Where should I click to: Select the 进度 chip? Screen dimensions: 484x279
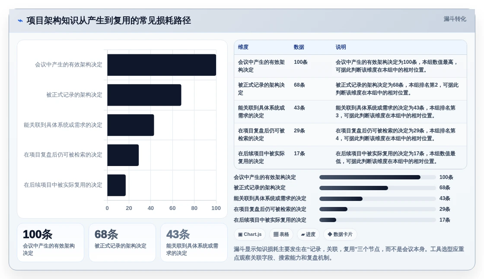(308, 234)
